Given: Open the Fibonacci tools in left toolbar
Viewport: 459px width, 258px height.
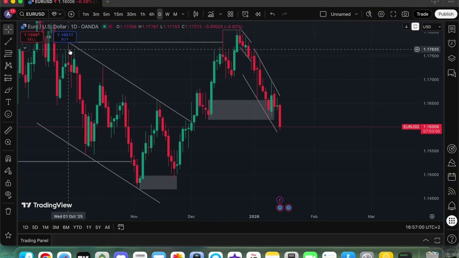Looking at the screenshot, I should point(8,54).
